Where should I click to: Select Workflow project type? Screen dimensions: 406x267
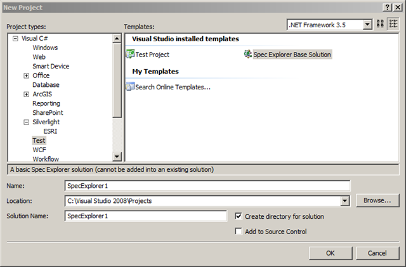[x=46, y=159]
